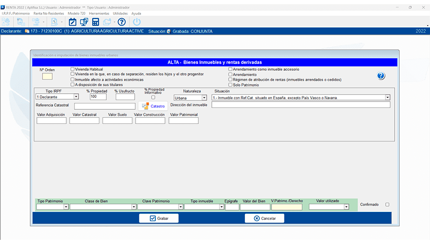Screen dimensions: 430x244
Task: Click the declarante folder icon in status bar
Action: (x=27, y=31)
